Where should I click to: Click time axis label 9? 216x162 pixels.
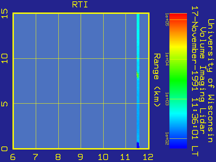pyautogui.click(x=80, y=157)
